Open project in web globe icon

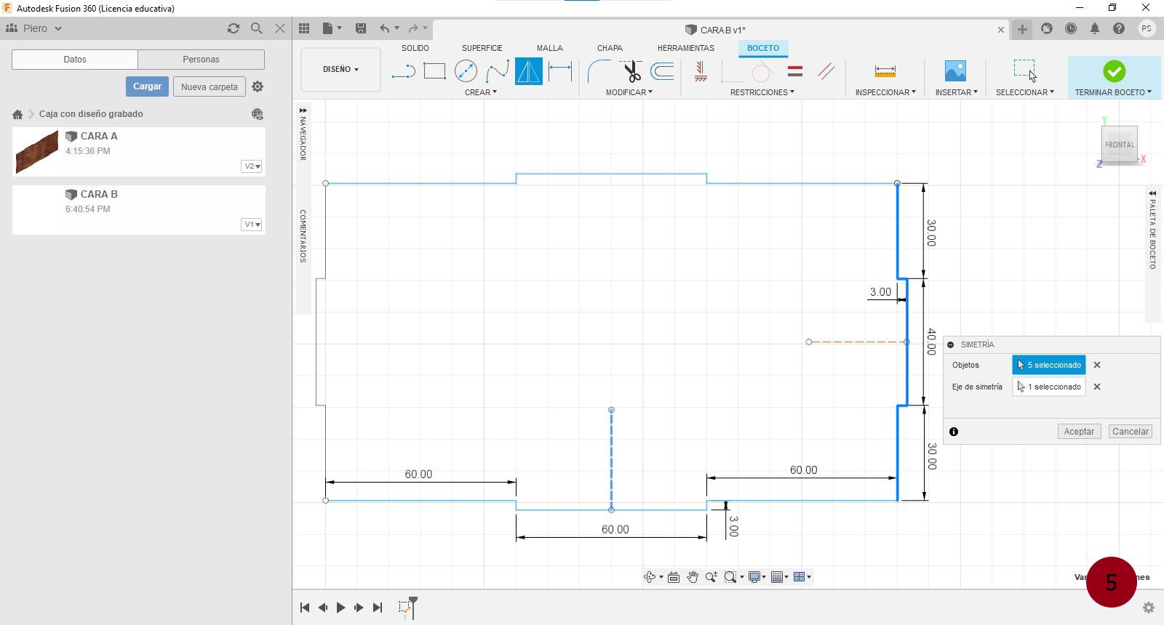click(x=257, y=114)
